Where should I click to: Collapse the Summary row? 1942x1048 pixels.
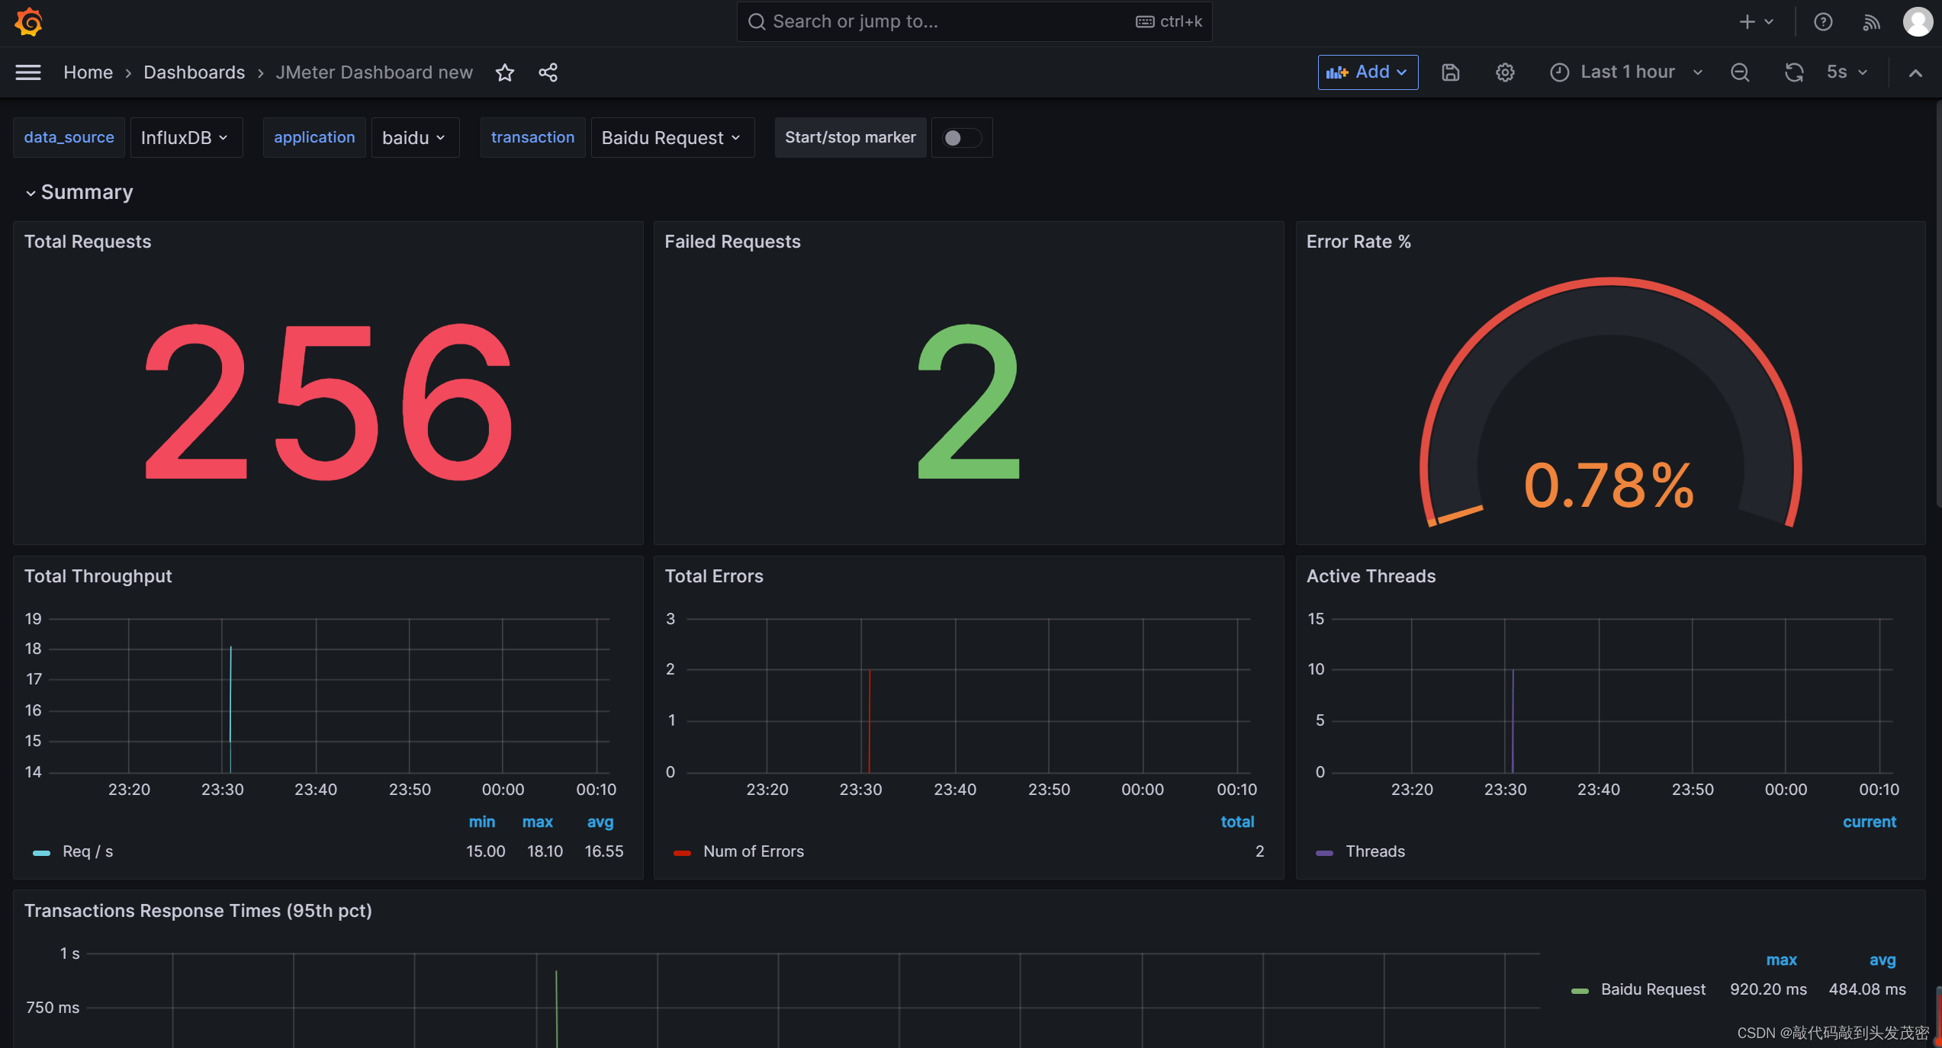click(x=86, y=192)
